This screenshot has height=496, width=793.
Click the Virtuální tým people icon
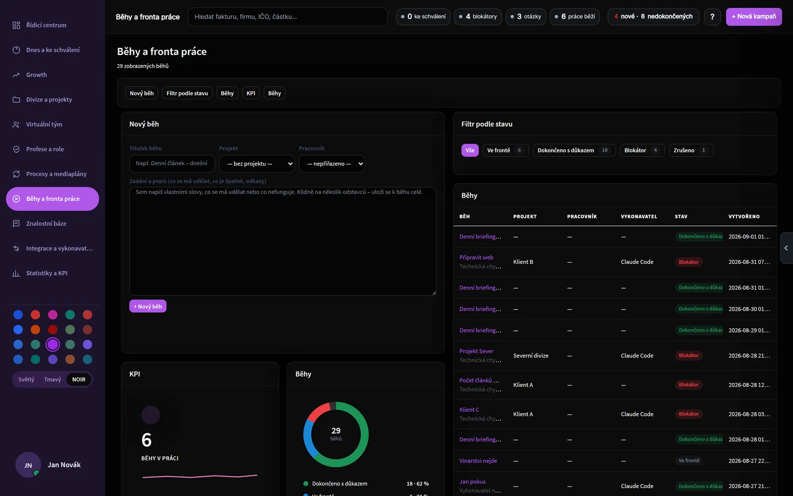pos(16,124)
